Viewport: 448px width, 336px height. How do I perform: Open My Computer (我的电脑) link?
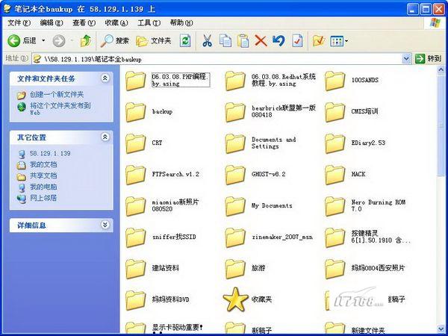coord(43,187)
